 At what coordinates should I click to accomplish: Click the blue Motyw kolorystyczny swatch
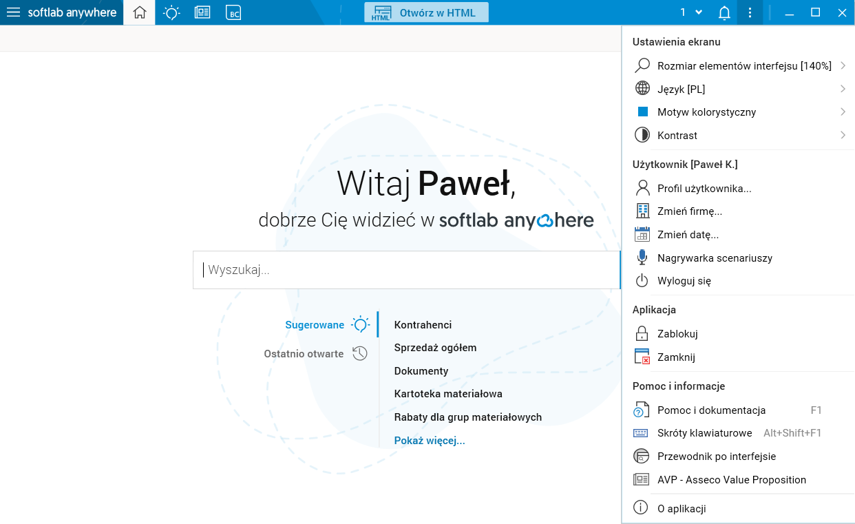tap(643, 112)
